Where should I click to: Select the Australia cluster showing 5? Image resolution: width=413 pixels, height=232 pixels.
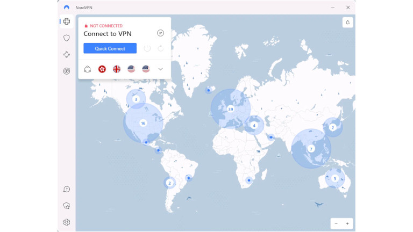(335, 179)
